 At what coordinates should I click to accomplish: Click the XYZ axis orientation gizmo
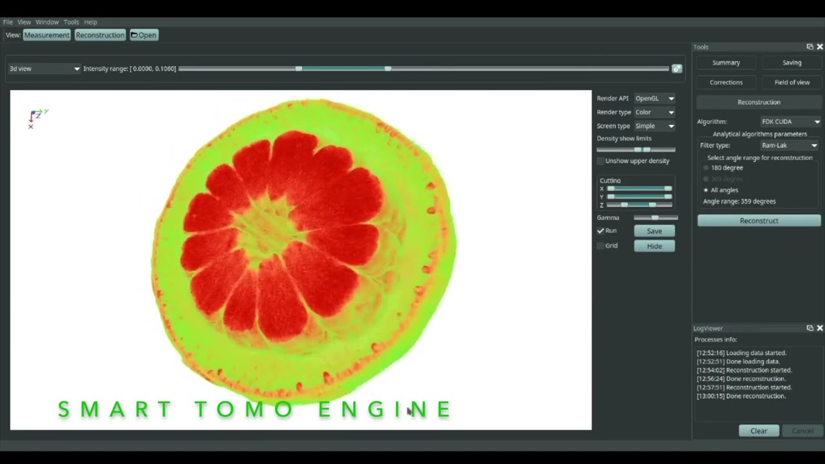[x=35, y=117]
